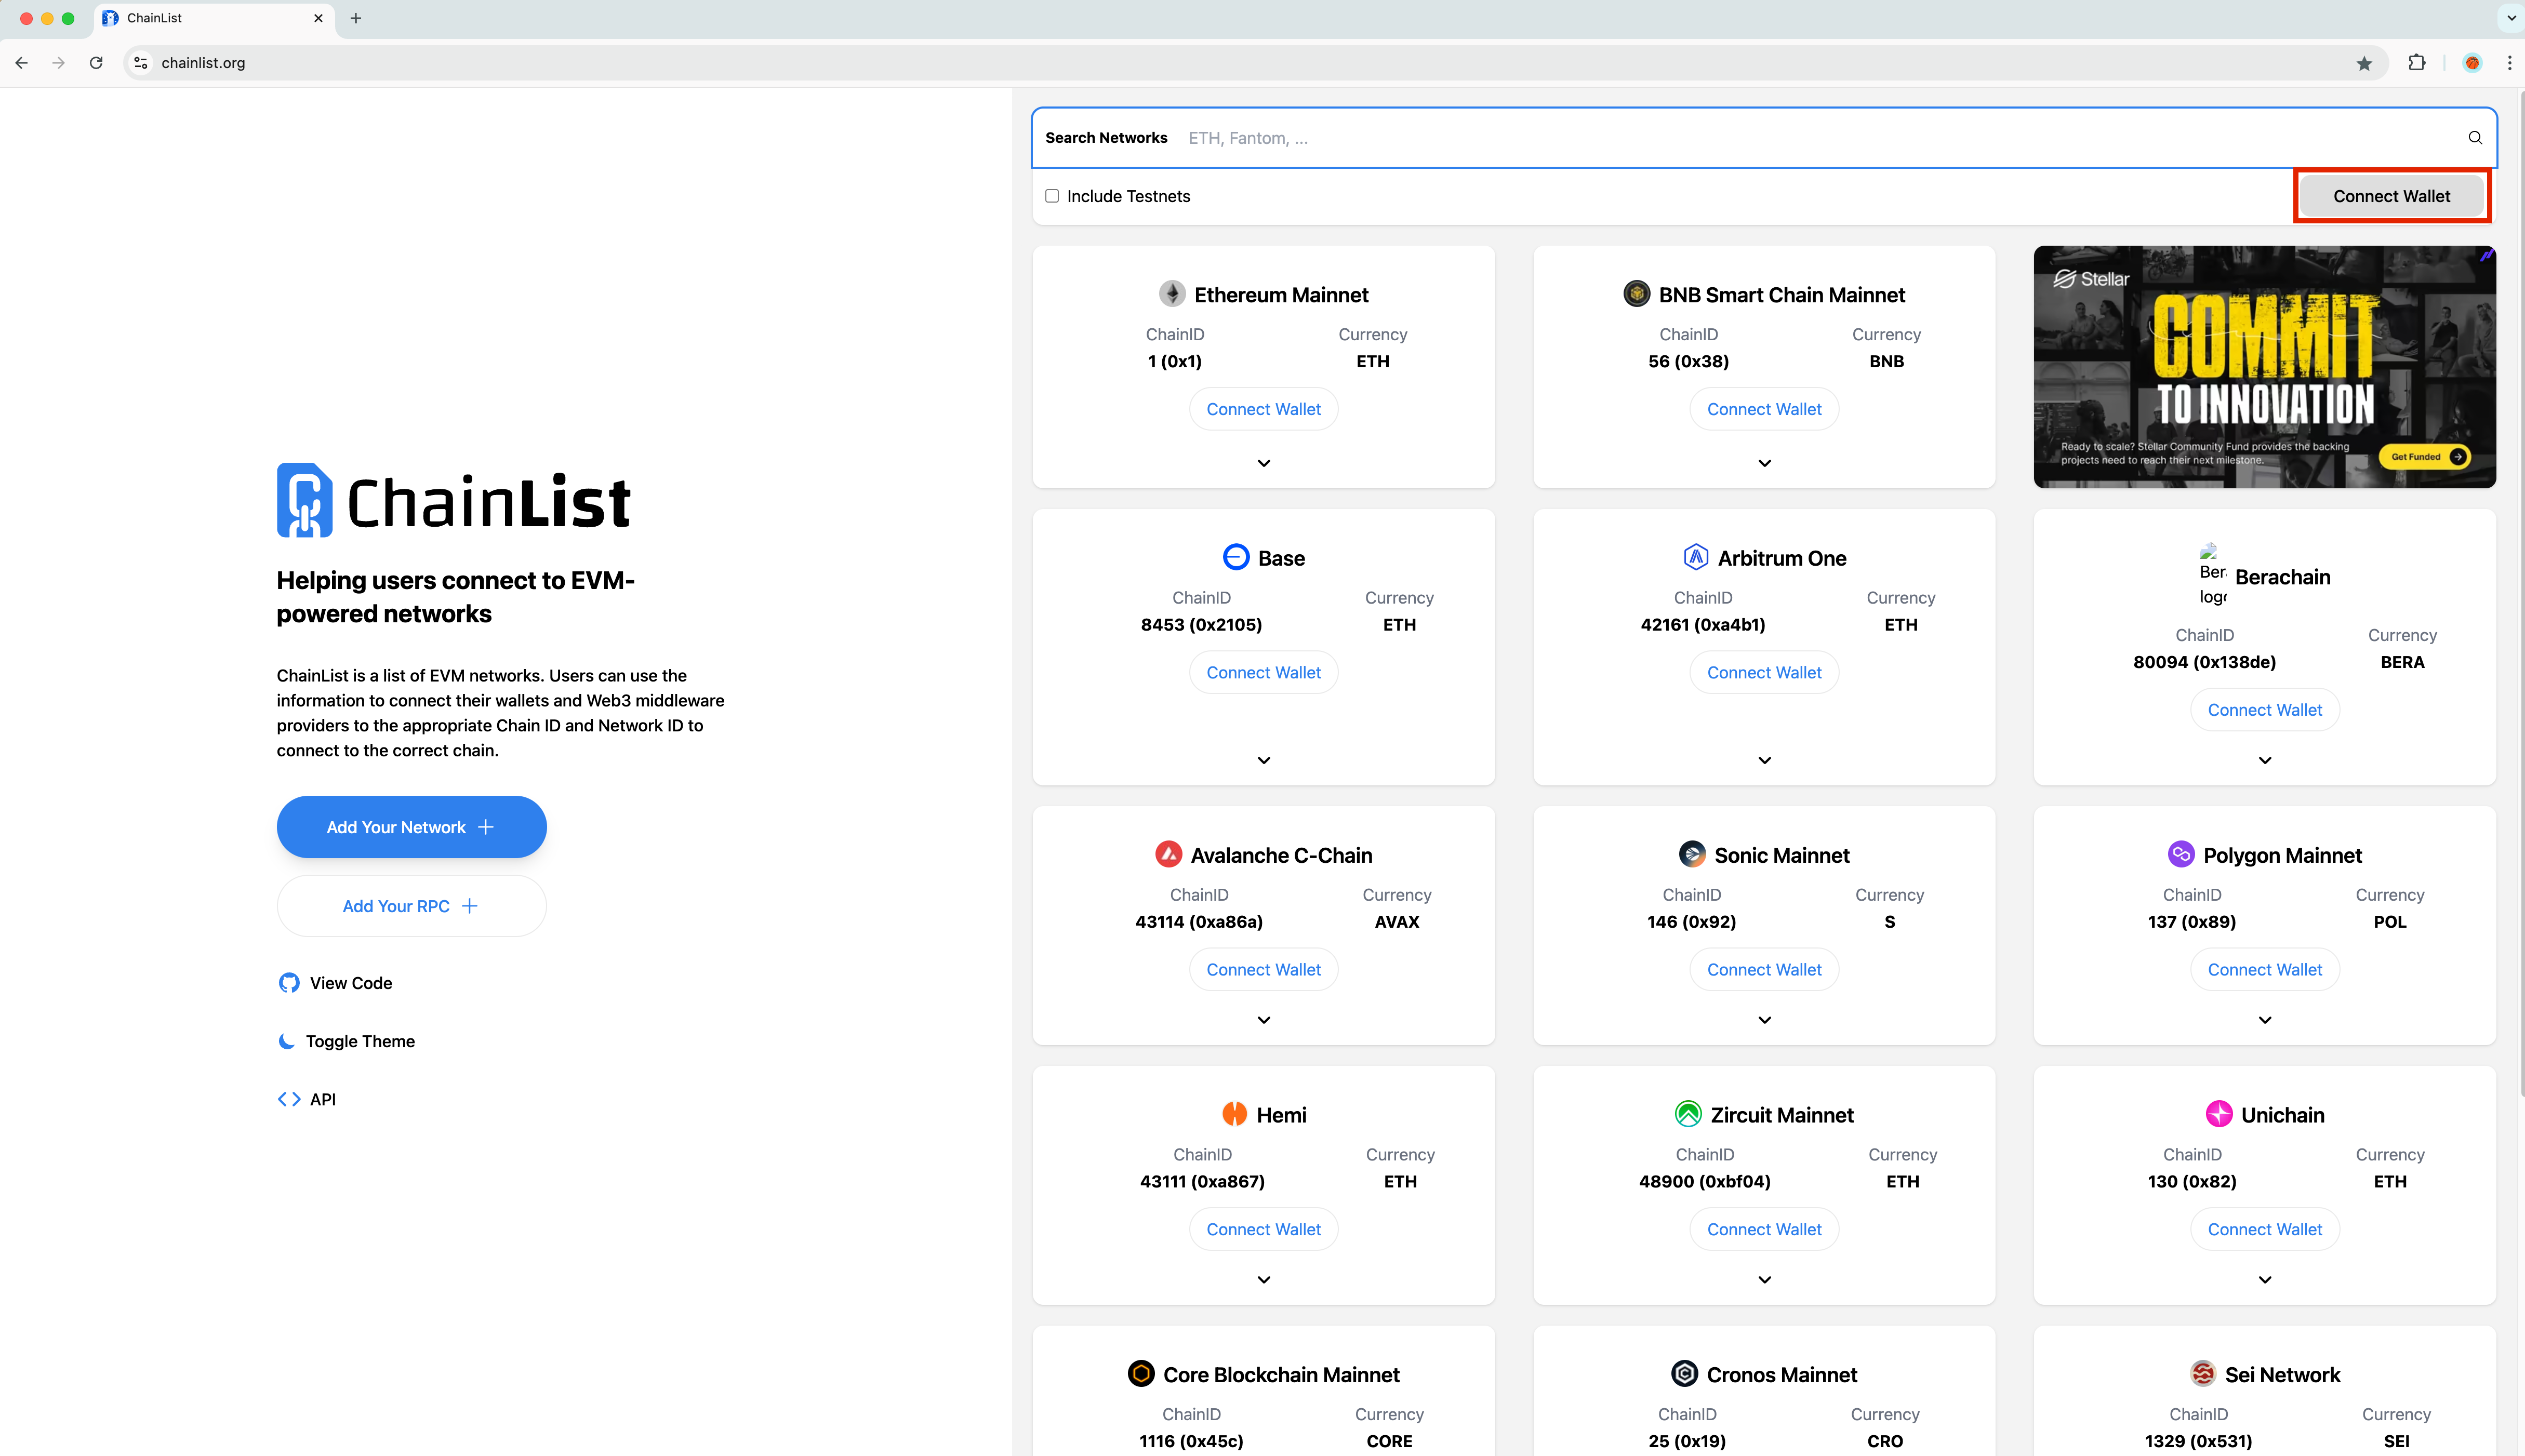Click the code brackets API icon
The width and height of the screenshot is (2525, 1456).
[289, 1099]
